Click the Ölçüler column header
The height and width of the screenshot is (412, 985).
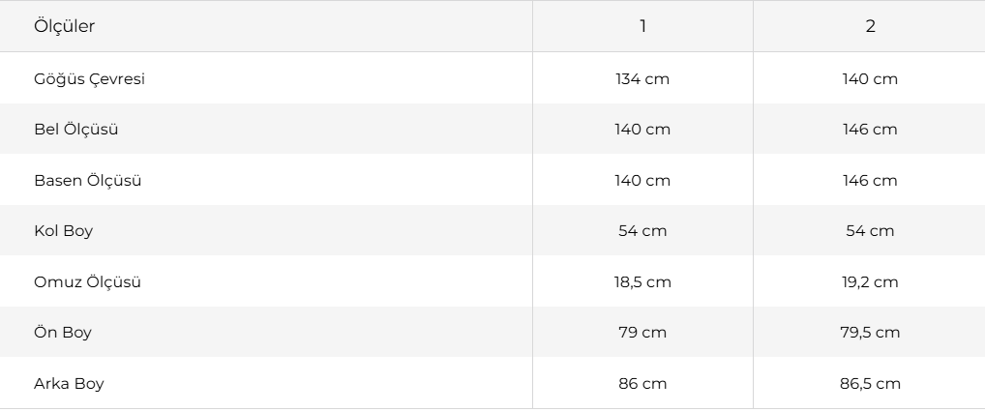tap(64, 27)
